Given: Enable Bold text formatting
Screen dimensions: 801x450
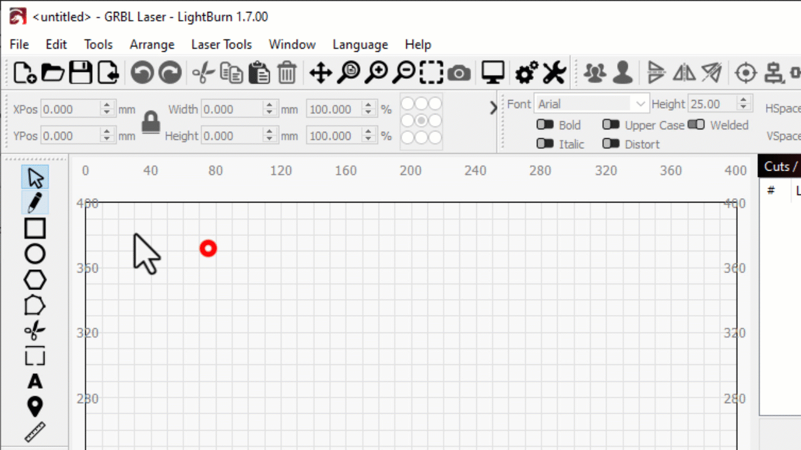Looking at the screenshot, I should click(545, 125).
